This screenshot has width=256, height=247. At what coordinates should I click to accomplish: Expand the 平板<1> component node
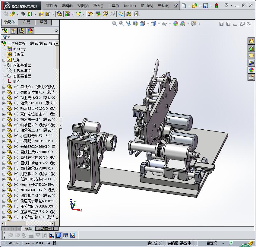[4, 87]
